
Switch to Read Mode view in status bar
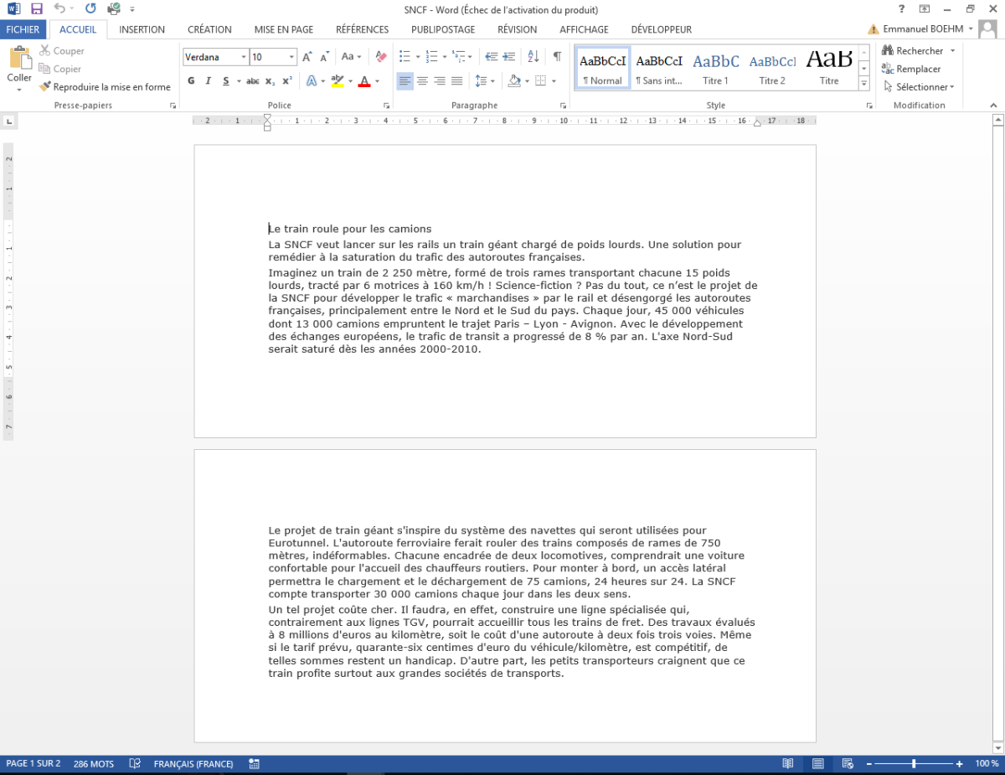coord(787,764)
